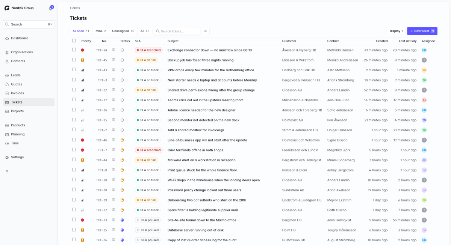Click customer Sundström AB
The width and height of the screenshot is (451, 245).
click(293, 190)
